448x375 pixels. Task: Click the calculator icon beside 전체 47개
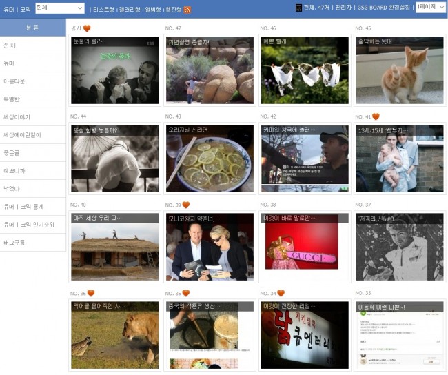pyautogui.click(x=298, y=8)
